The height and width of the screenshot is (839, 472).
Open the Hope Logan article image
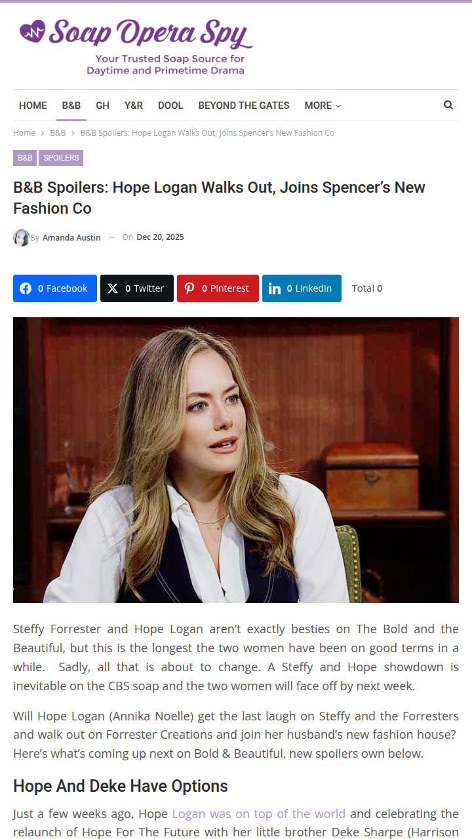(236, 460)
